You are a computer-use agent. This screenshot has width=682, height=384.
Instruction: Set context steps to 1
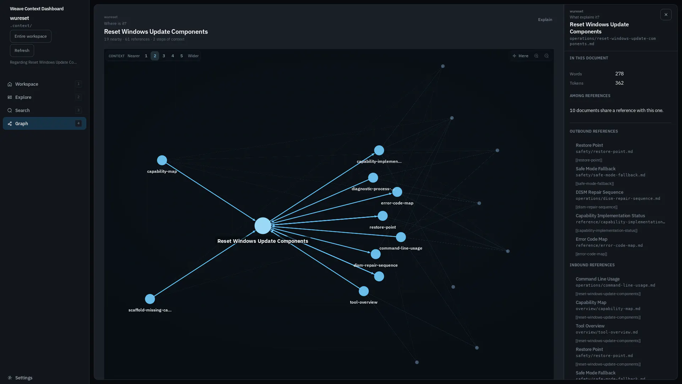[146, 56]
